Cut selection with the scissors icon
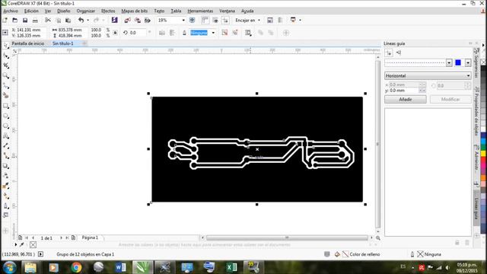 [48, 21]
